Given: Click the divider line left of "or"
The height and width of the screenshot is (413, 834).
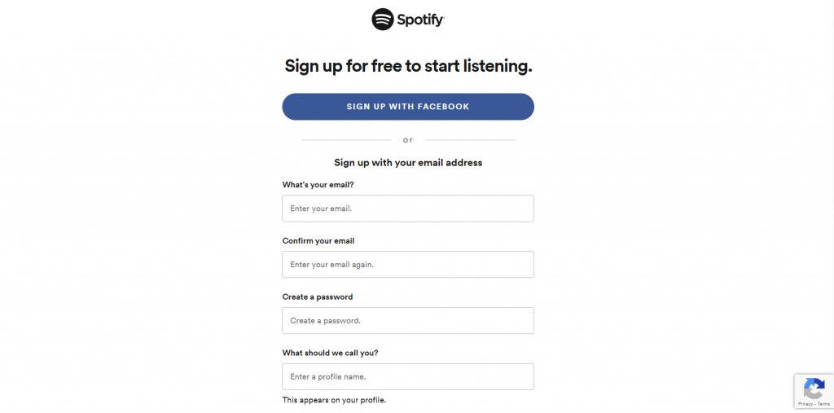Looking at the screenshot, I should [345, 140].
